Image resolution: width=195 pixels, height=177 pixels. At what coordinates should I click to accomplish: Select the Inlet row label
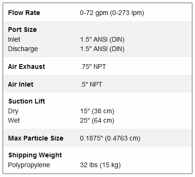click(x=14, y=39)
